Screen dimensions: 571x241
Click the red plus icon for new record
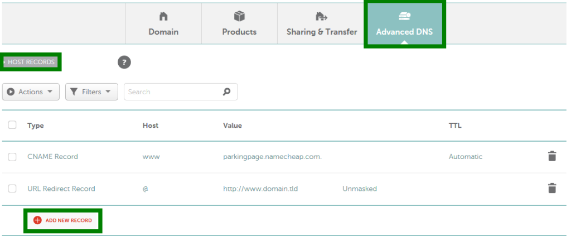37,220
